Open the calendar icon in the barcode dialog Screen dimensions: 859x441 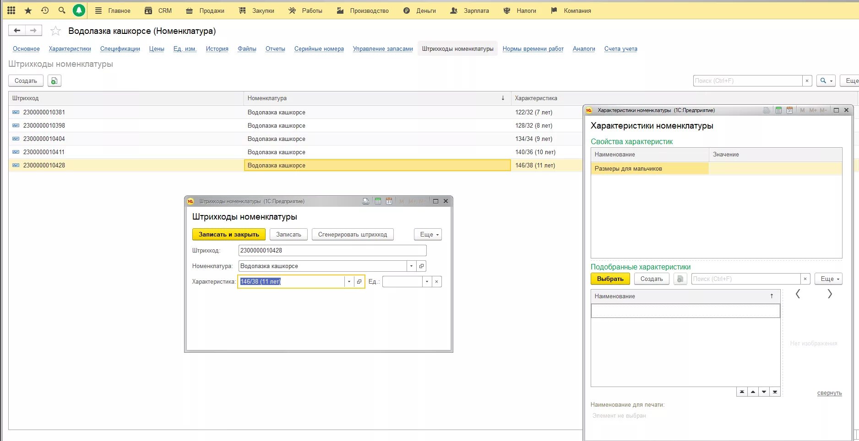coord(389,201)
